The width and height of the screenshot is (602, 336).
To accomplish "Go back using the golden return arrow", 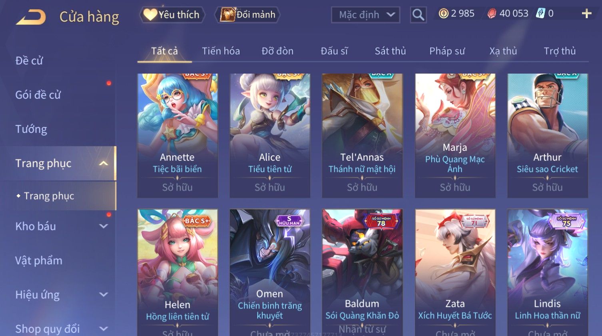I will click(x=31, y=17).
